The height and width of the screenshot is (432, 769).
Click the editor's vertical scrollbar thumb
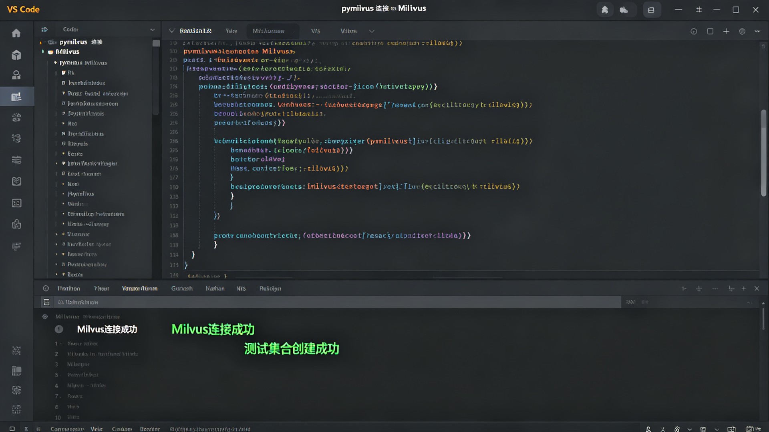click(x=763, y=153)
